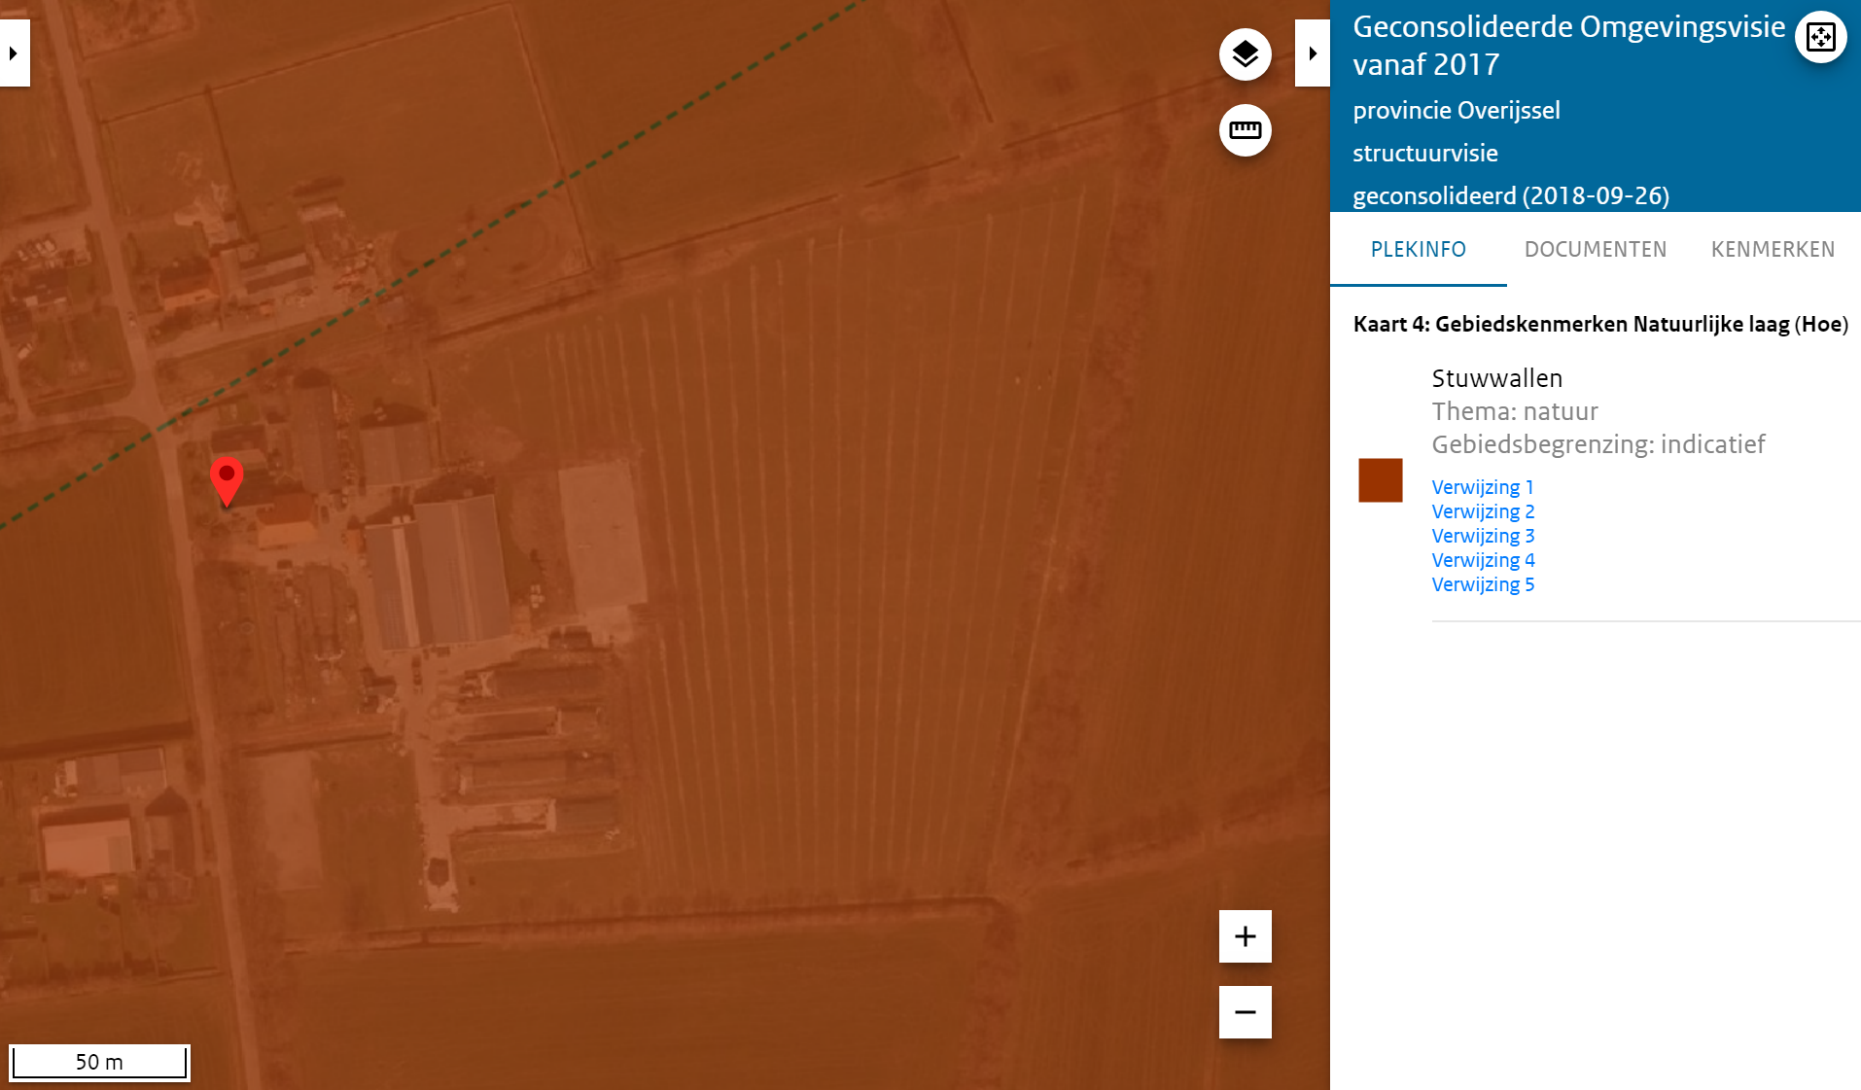Viewport: 1861px width, 1090px height.
Task: Click the 'structuurvisie' label
Action: [x=1424, y=154]
